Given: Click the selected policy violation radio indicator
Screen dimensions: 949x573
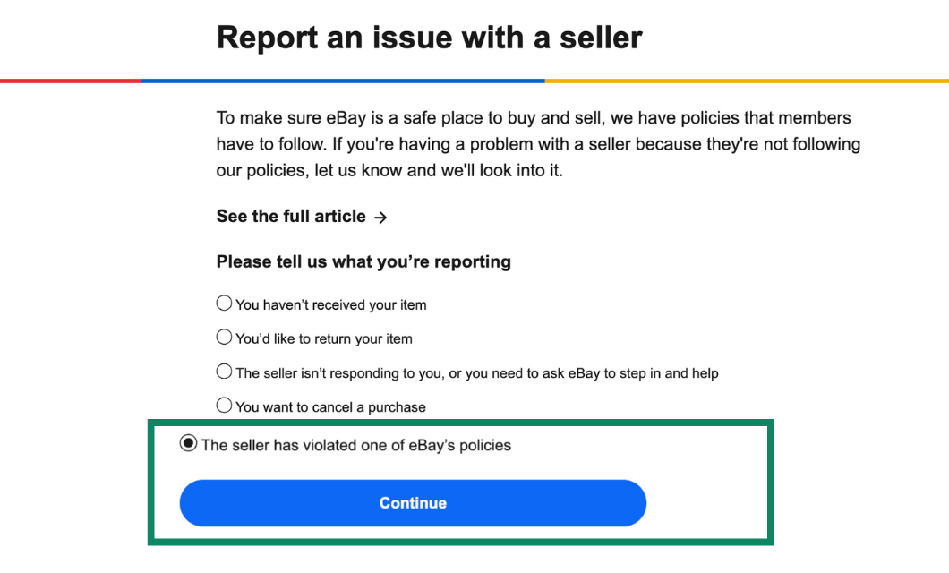Looking at the screenshot, I should click(189, 440).
